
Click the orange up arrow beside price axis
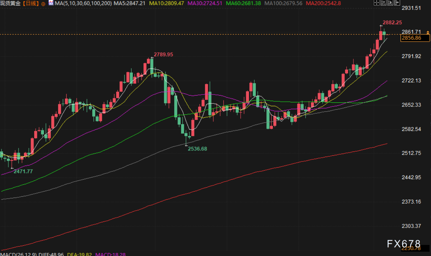tap(428, 32)
